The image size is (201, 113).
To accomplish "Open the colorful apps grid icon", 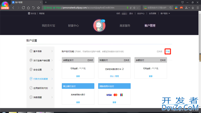I will (176, 8).
